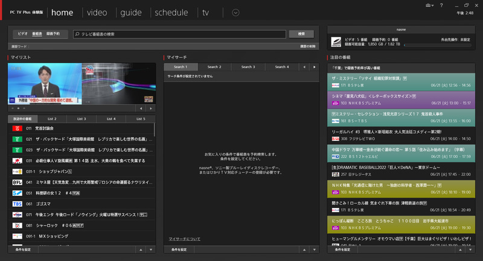Click the studio graphic preview thumbnail
This screenshot has width=483, height=261.
tap(119, 84)
